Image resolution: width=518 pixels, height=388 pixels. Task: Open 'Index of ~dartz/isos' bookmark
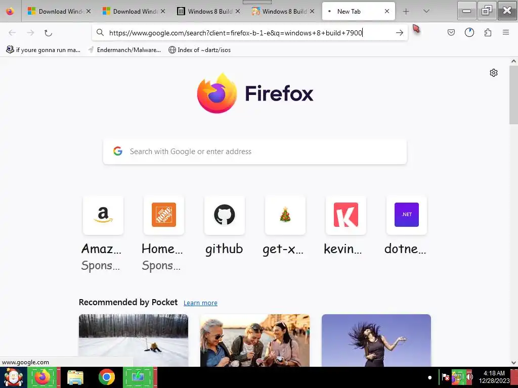[x=199, y=50]
